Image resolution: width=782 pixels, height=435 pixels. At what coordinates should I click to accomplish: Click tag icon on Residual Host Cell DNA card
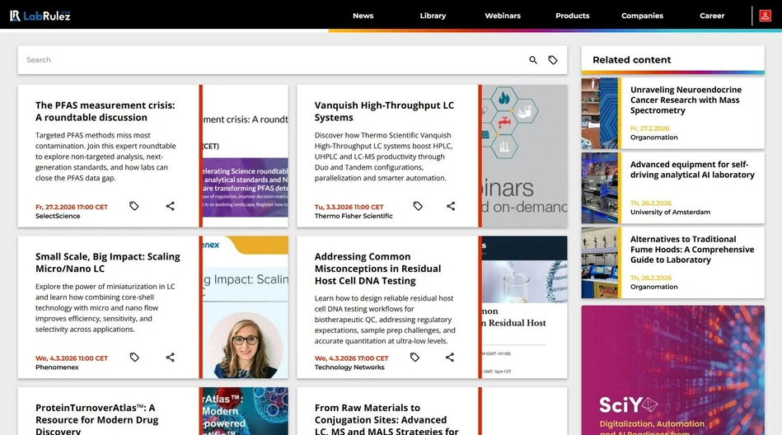(414, 358)
